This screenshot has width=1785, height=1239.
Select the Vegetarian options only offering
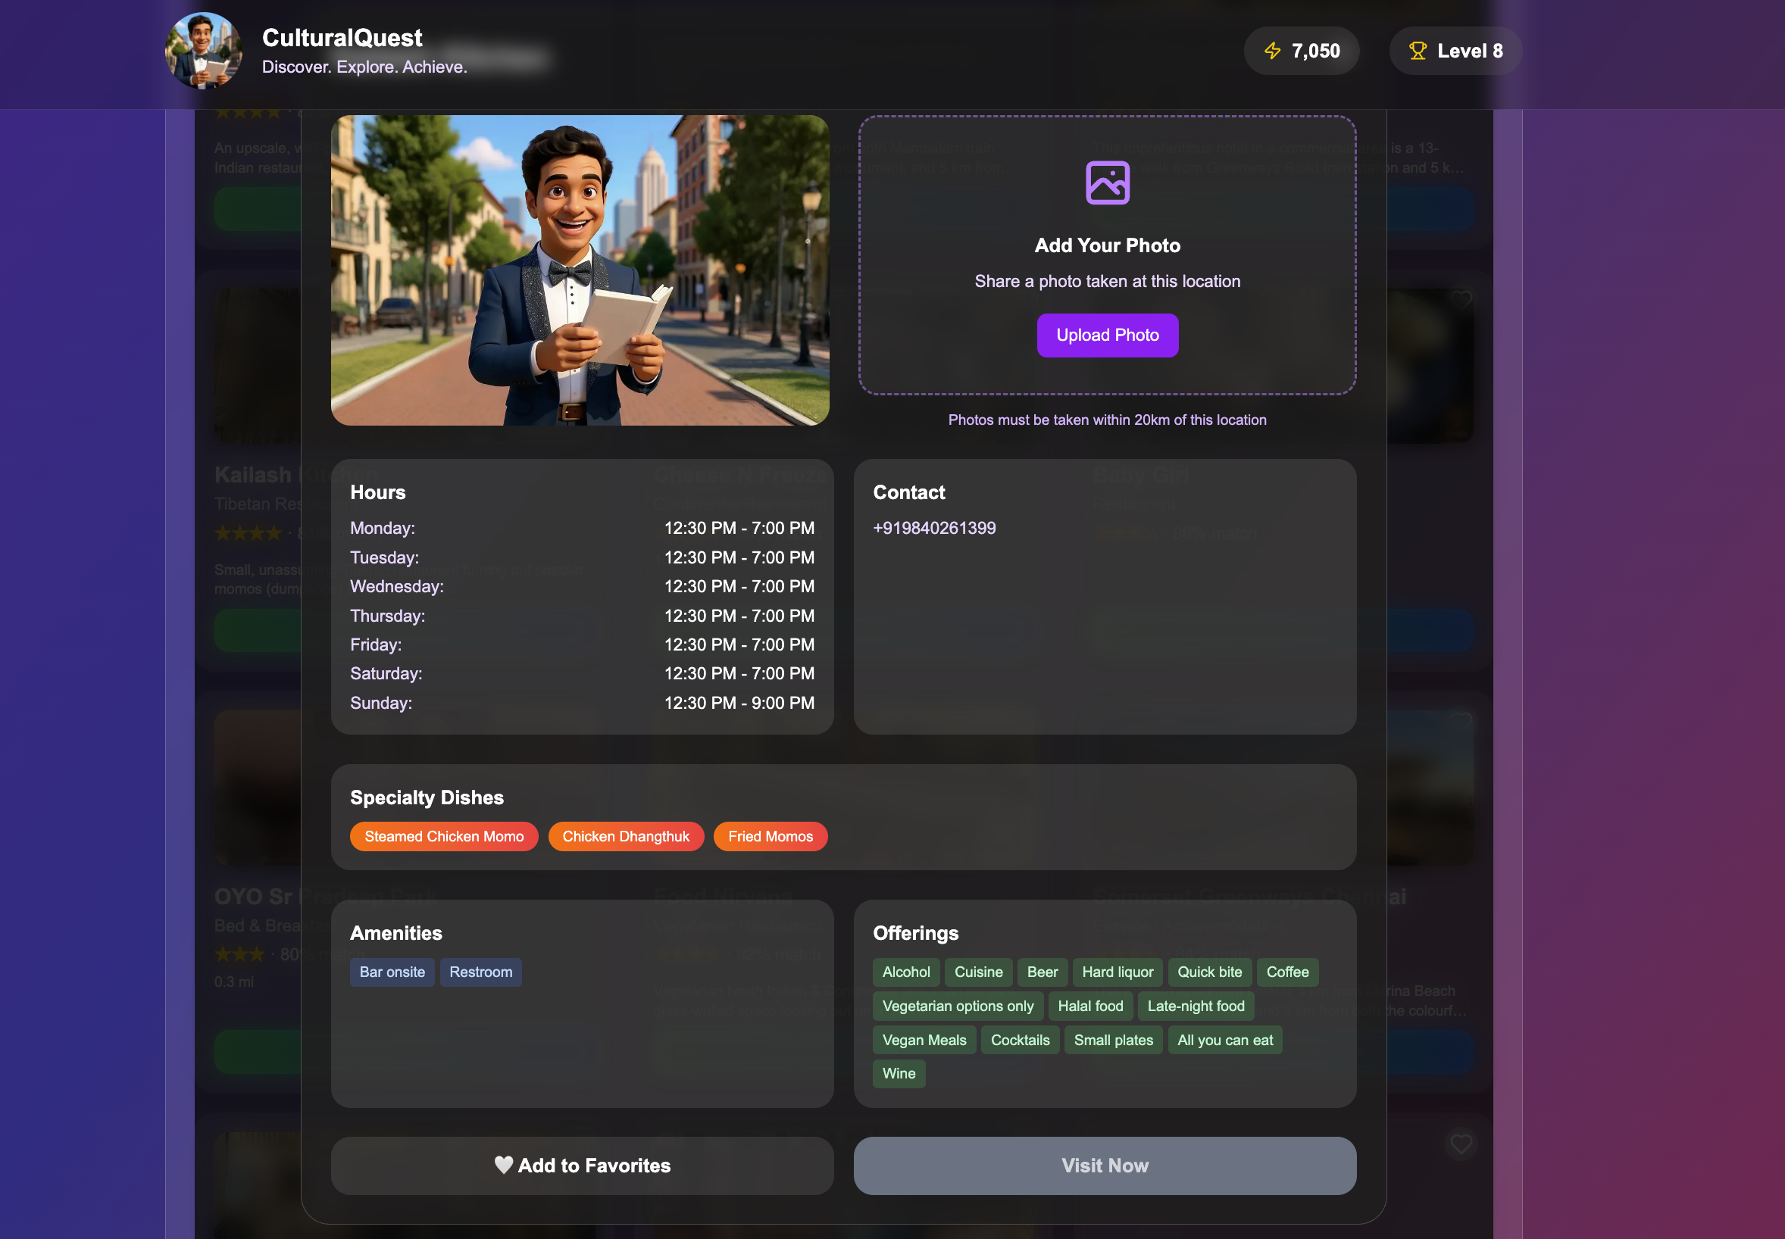958,1006
